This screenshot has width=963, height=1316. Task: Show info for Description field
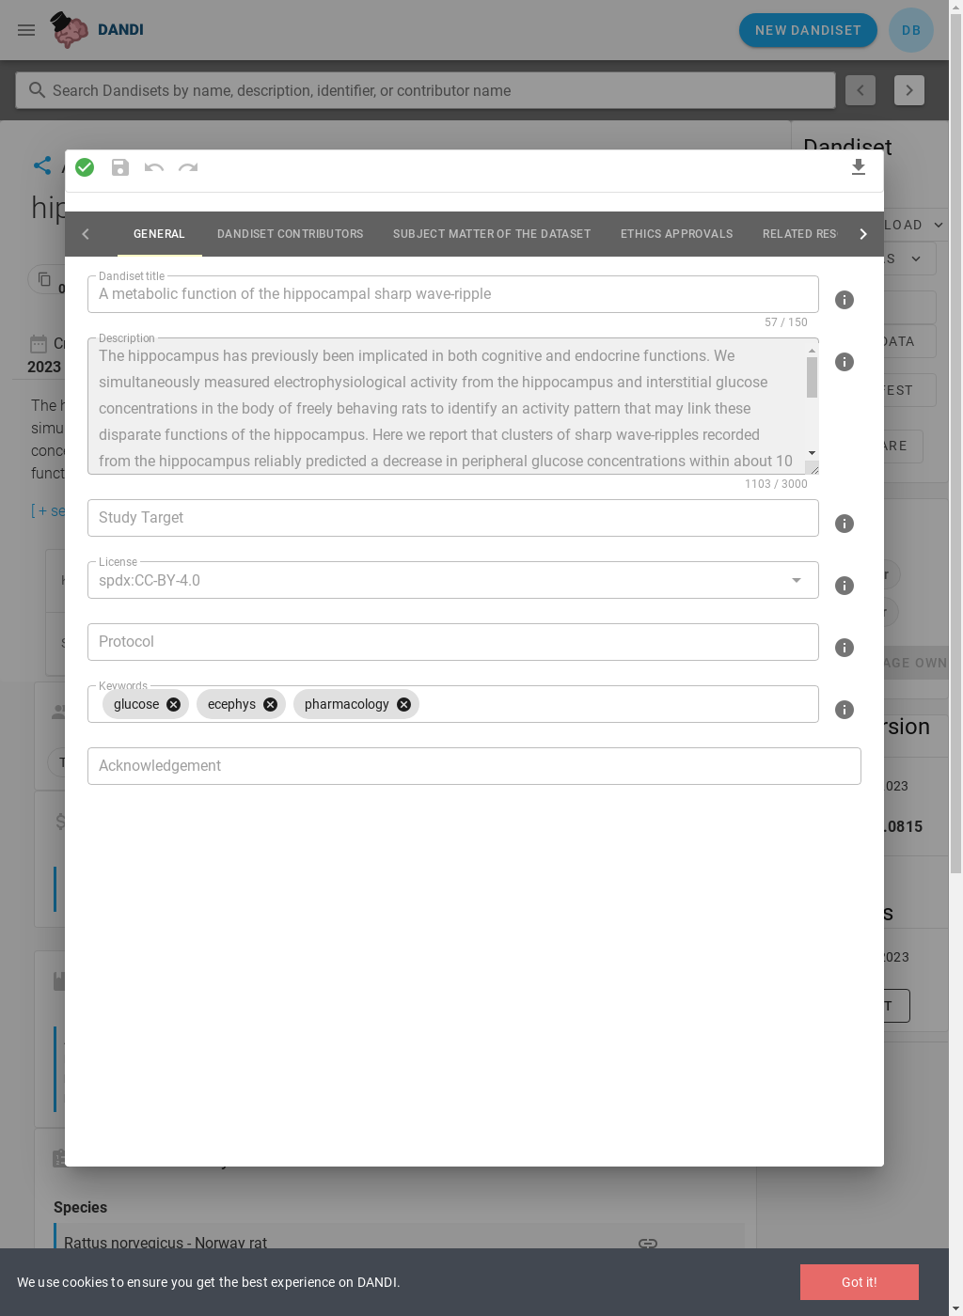tap(845, 362)
